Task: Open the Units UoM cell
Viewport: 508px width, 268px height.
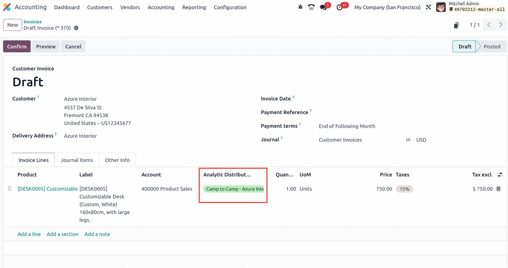Action: pyautogui.click(x=306, y=189)
